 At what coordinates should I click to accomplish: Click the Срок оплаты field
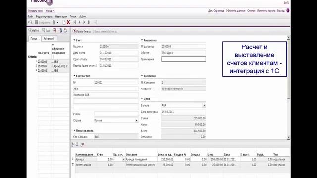pyautogui.click(x=119, y=59)
